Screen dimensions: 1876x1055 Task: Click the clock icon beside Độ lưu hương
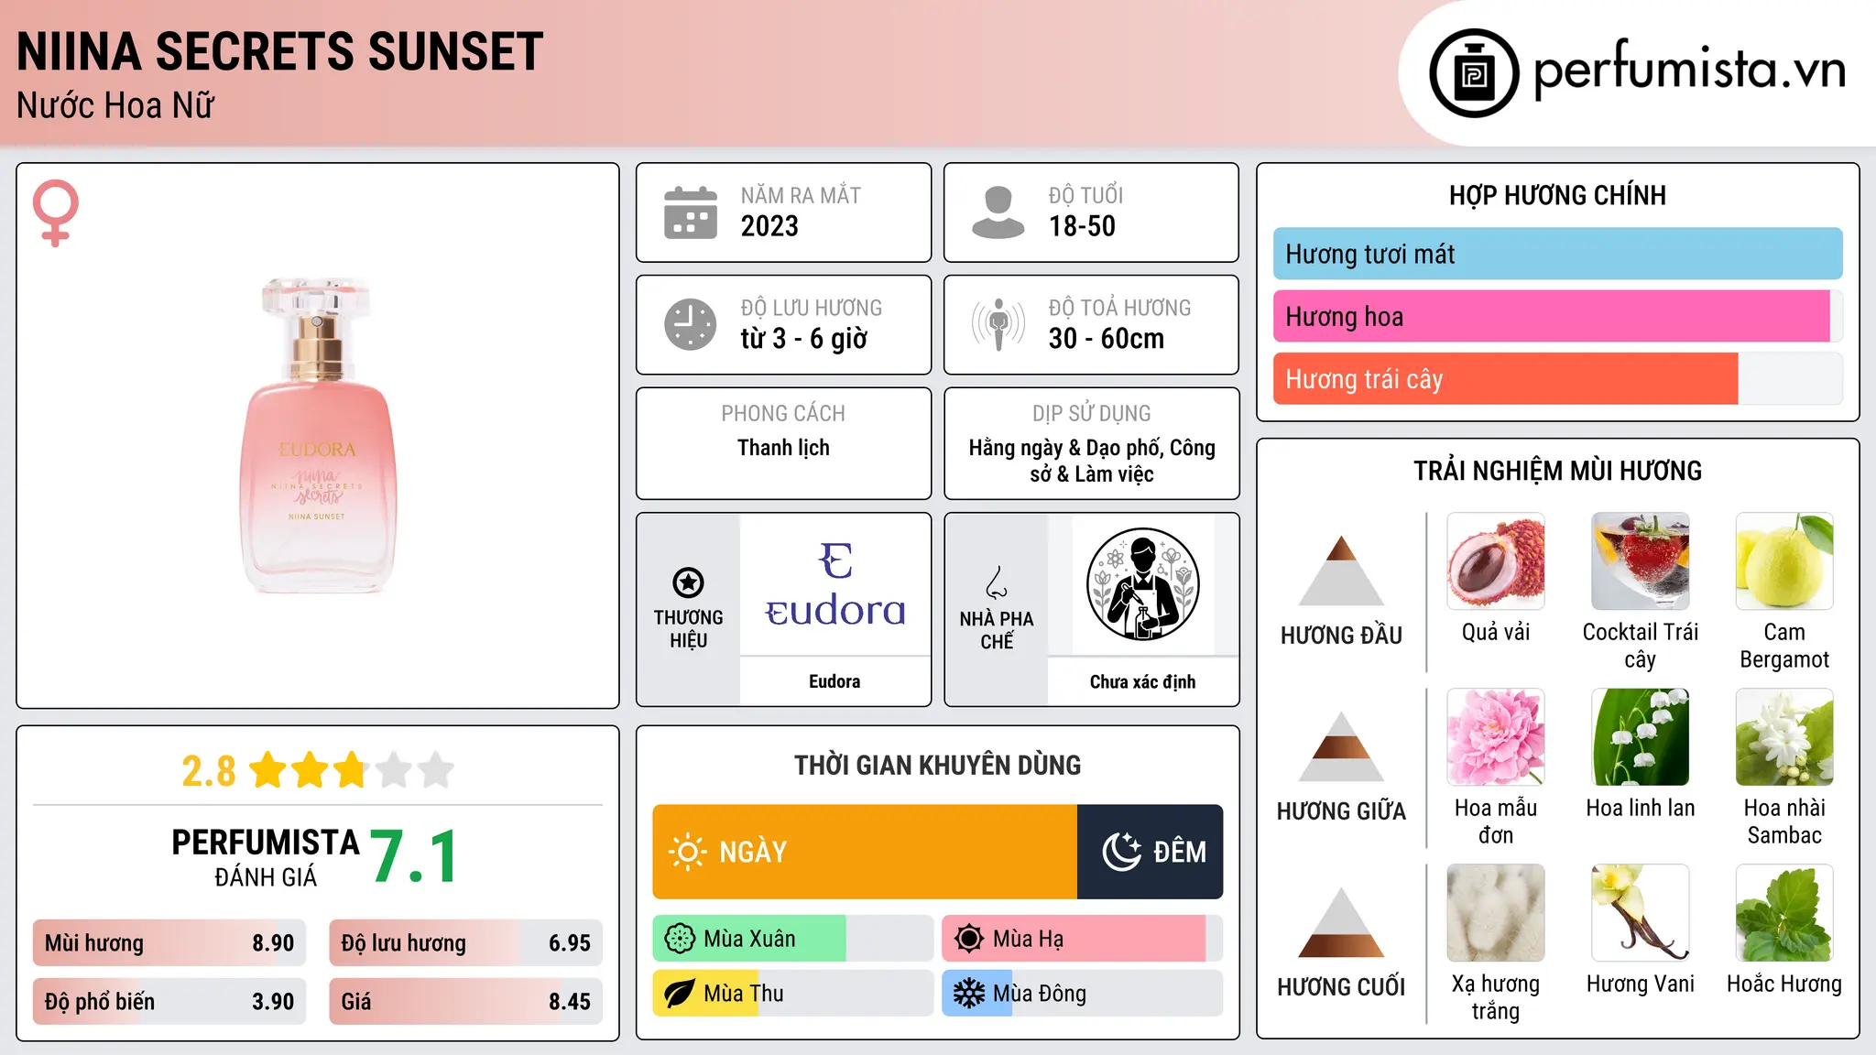691,324
